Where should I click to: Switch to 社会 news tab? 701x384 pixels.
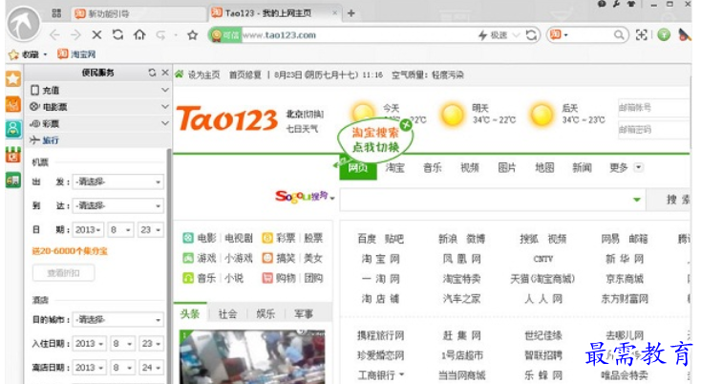click(227, 314)
